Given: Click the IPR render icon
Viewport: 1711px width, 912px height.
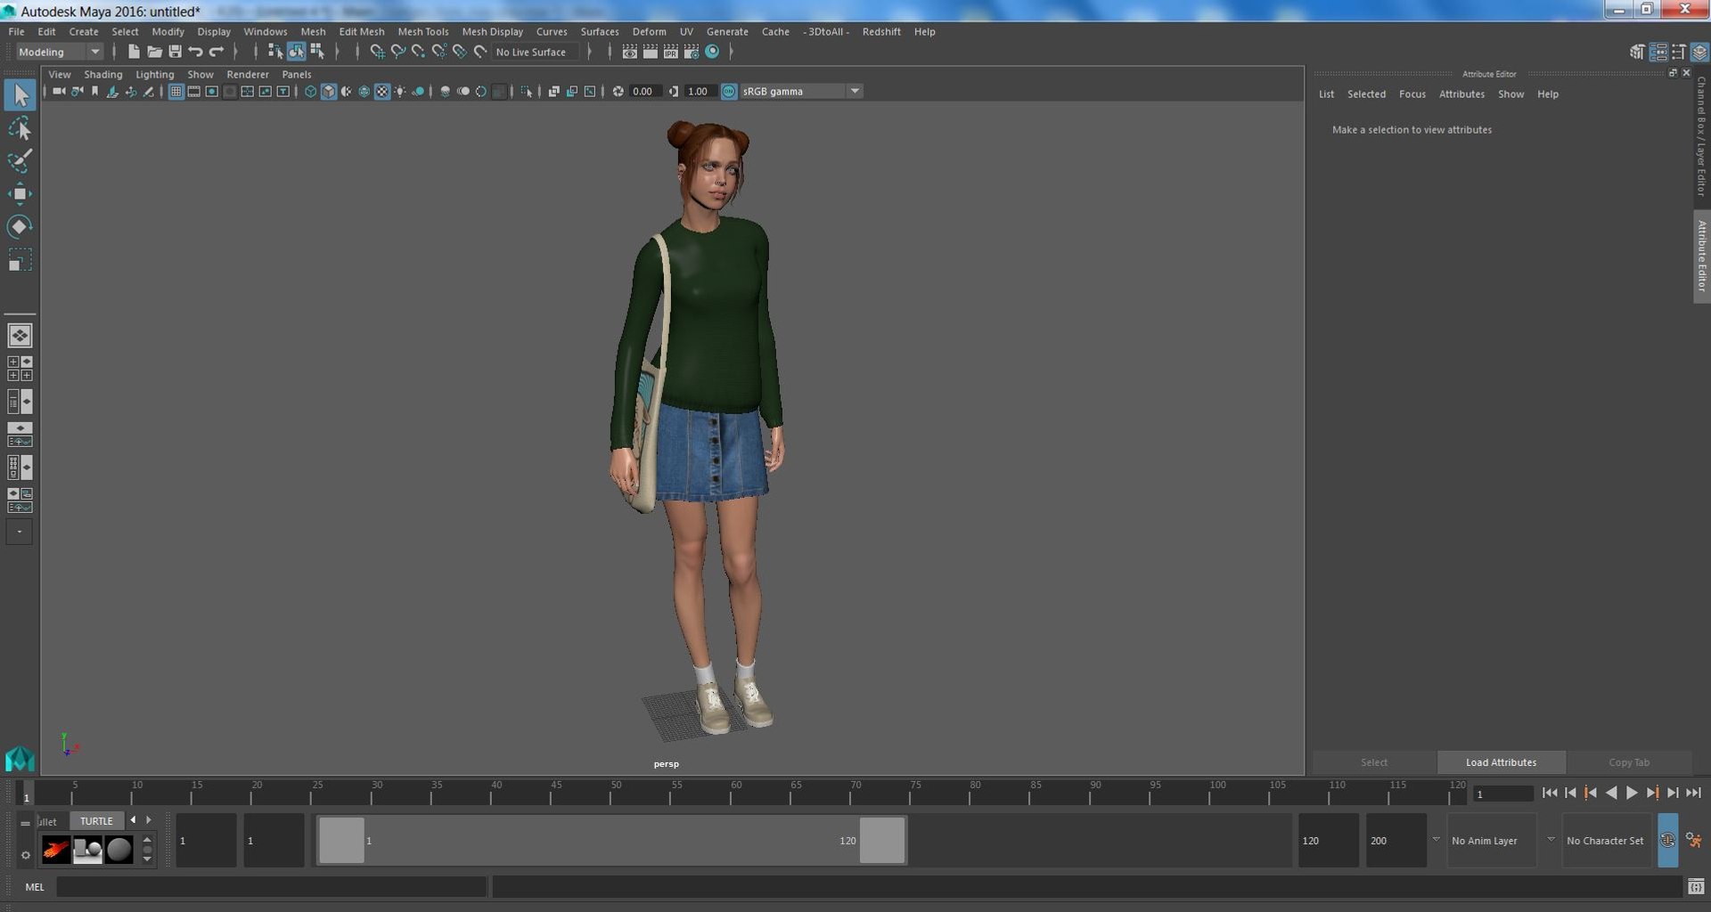Looking at the screenshot, I should click(x=671, y=52).
